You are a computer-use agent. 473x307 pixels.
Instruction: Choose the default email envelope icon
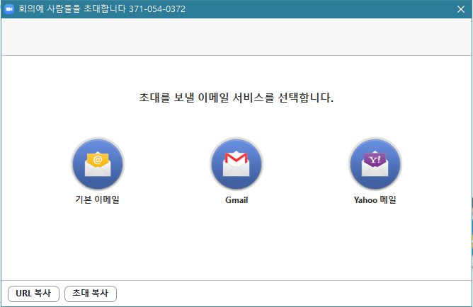(x=98, y=164)
